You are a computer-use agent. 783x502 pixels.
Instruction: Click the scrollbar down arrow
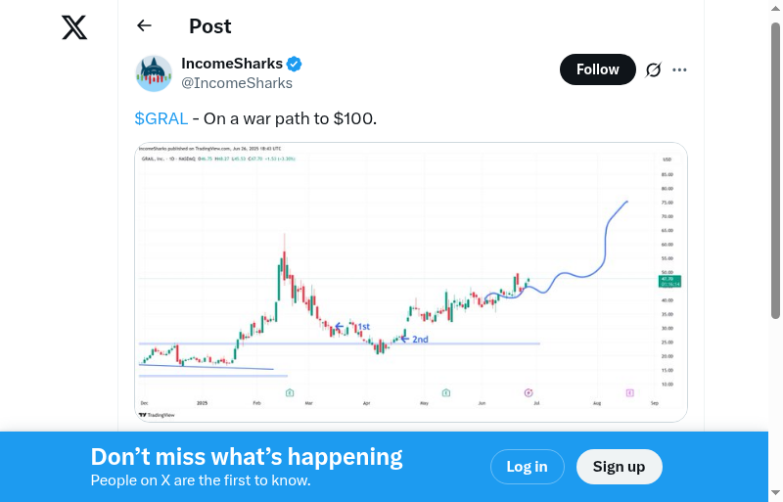pos(776,493)
